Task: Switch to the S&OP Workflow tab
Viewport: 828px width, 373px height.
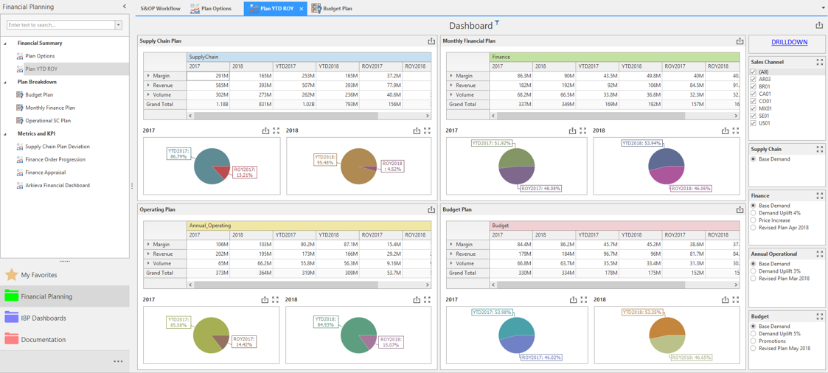Action: click(161, 8)
